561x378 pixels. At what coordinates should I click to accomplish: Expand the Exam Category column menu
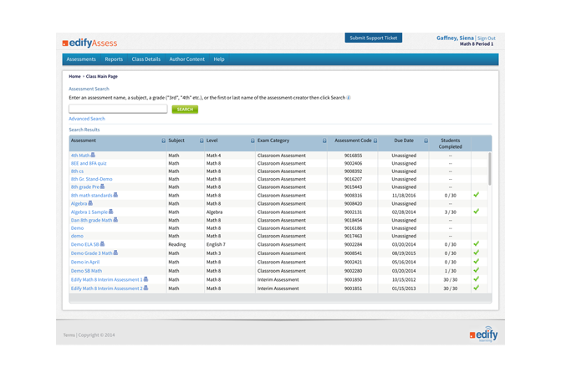tap(324, 140)
